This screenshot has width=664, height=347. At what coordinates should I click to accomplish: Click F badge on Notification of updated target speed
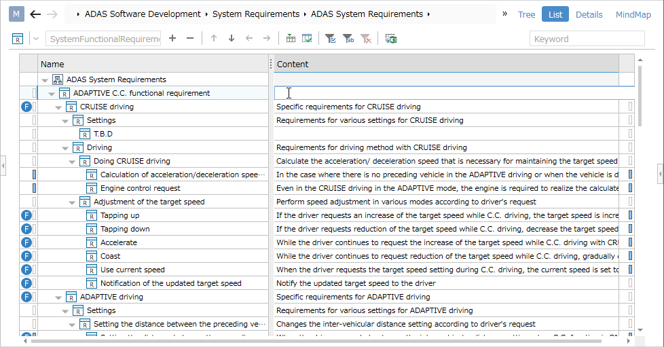click(26, 283)
